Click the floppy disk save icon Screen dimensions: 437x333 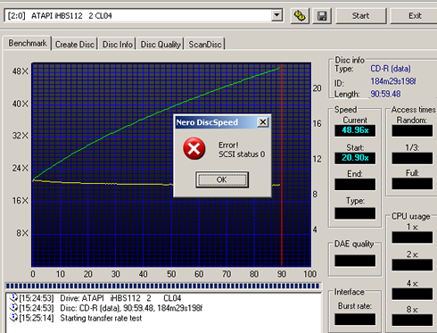322,16
